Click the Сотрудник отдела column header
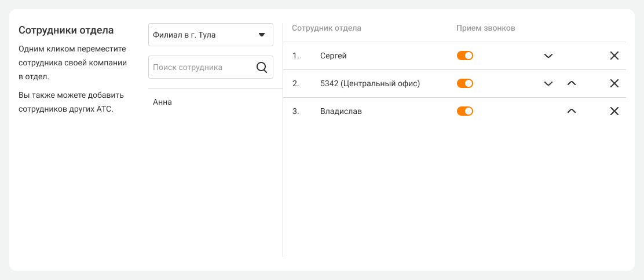 (327, 28)
